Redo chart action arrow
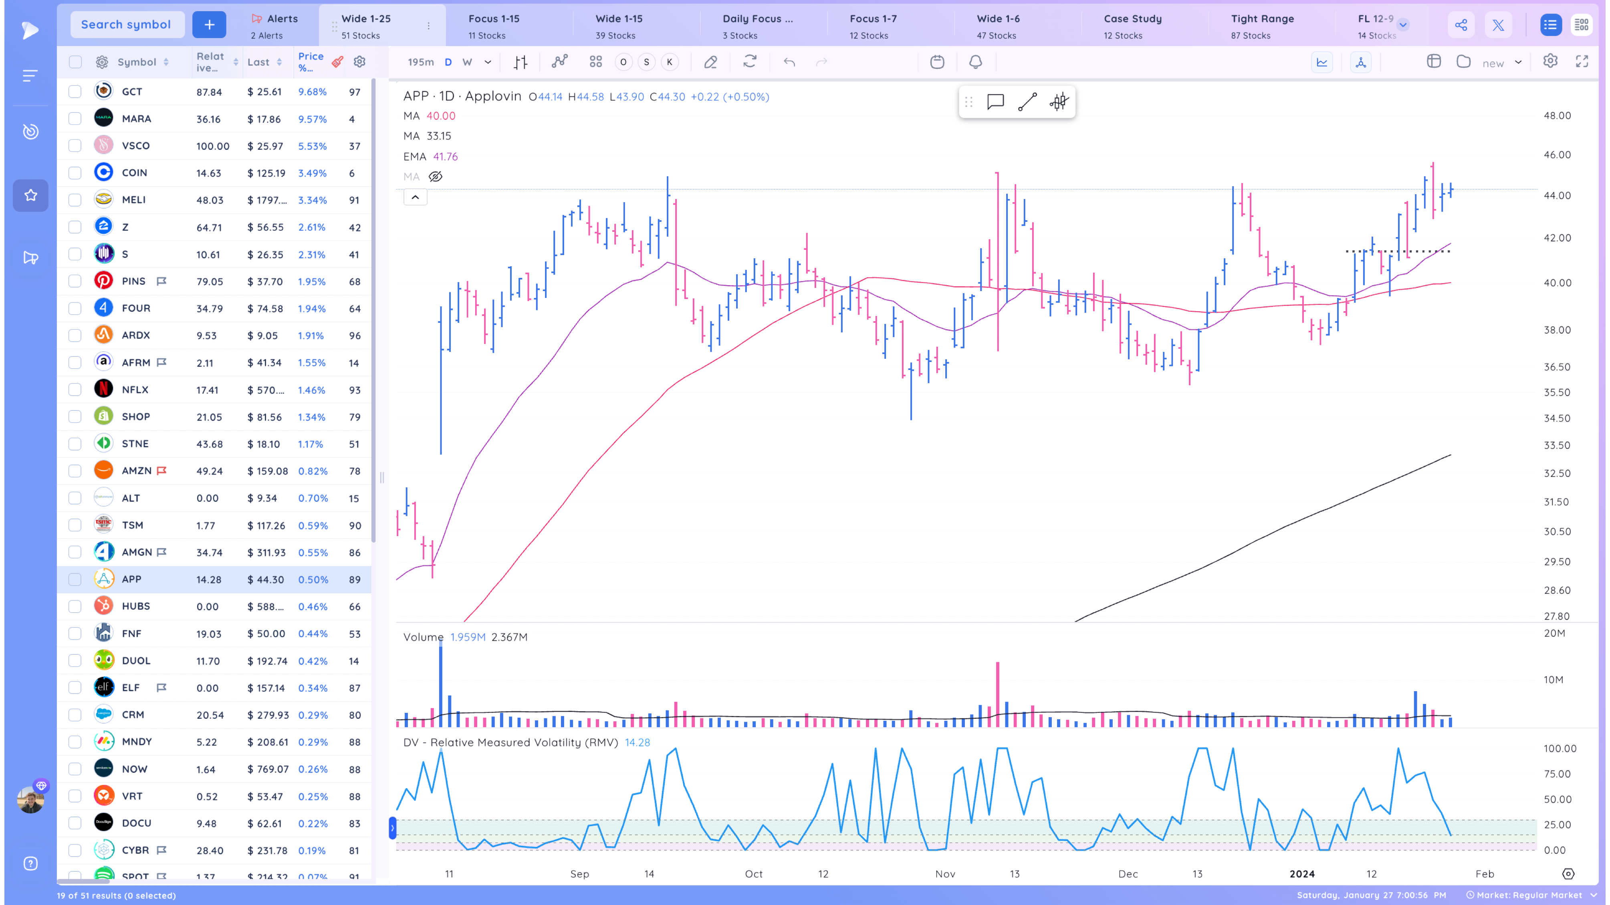The width and height of the screenshot is (1610, 905). pyautogui.click(x=821, y=62)
